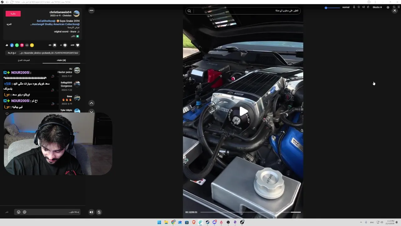Click the ENG language indicator in the taskbar
Screen dimensions: 401x226
tap(372, 222)
